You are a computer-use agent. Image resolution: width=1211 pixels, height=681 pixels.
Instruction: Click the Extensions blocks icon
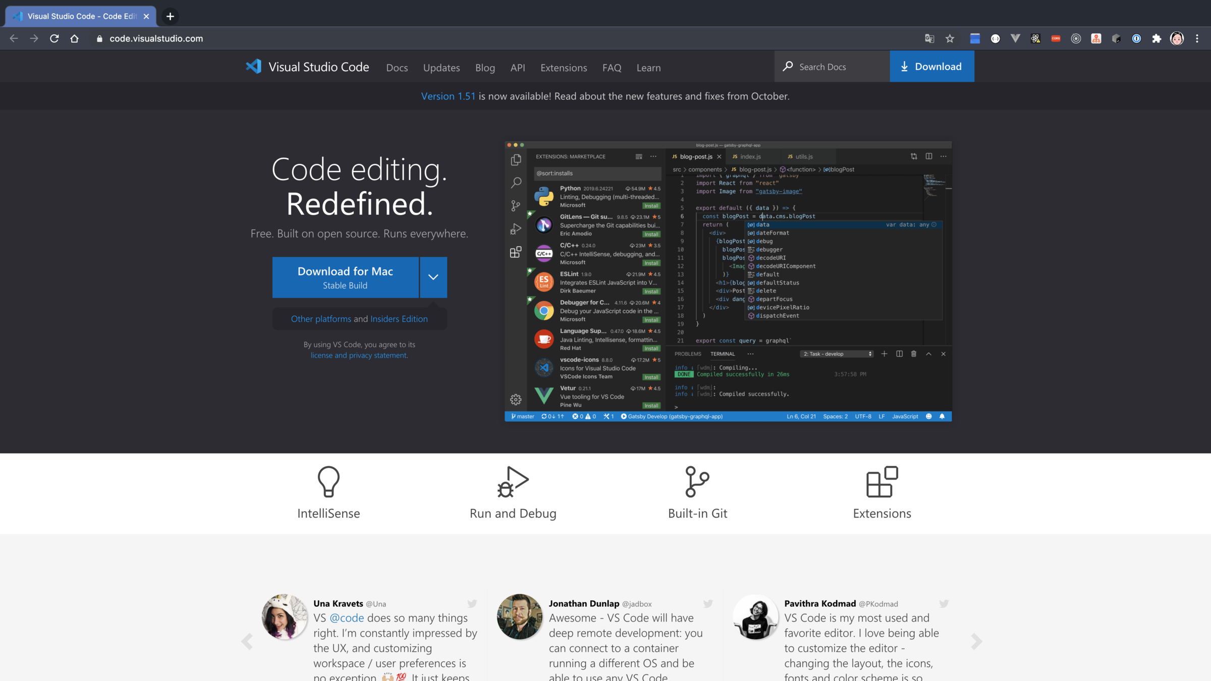pos(882,481)
